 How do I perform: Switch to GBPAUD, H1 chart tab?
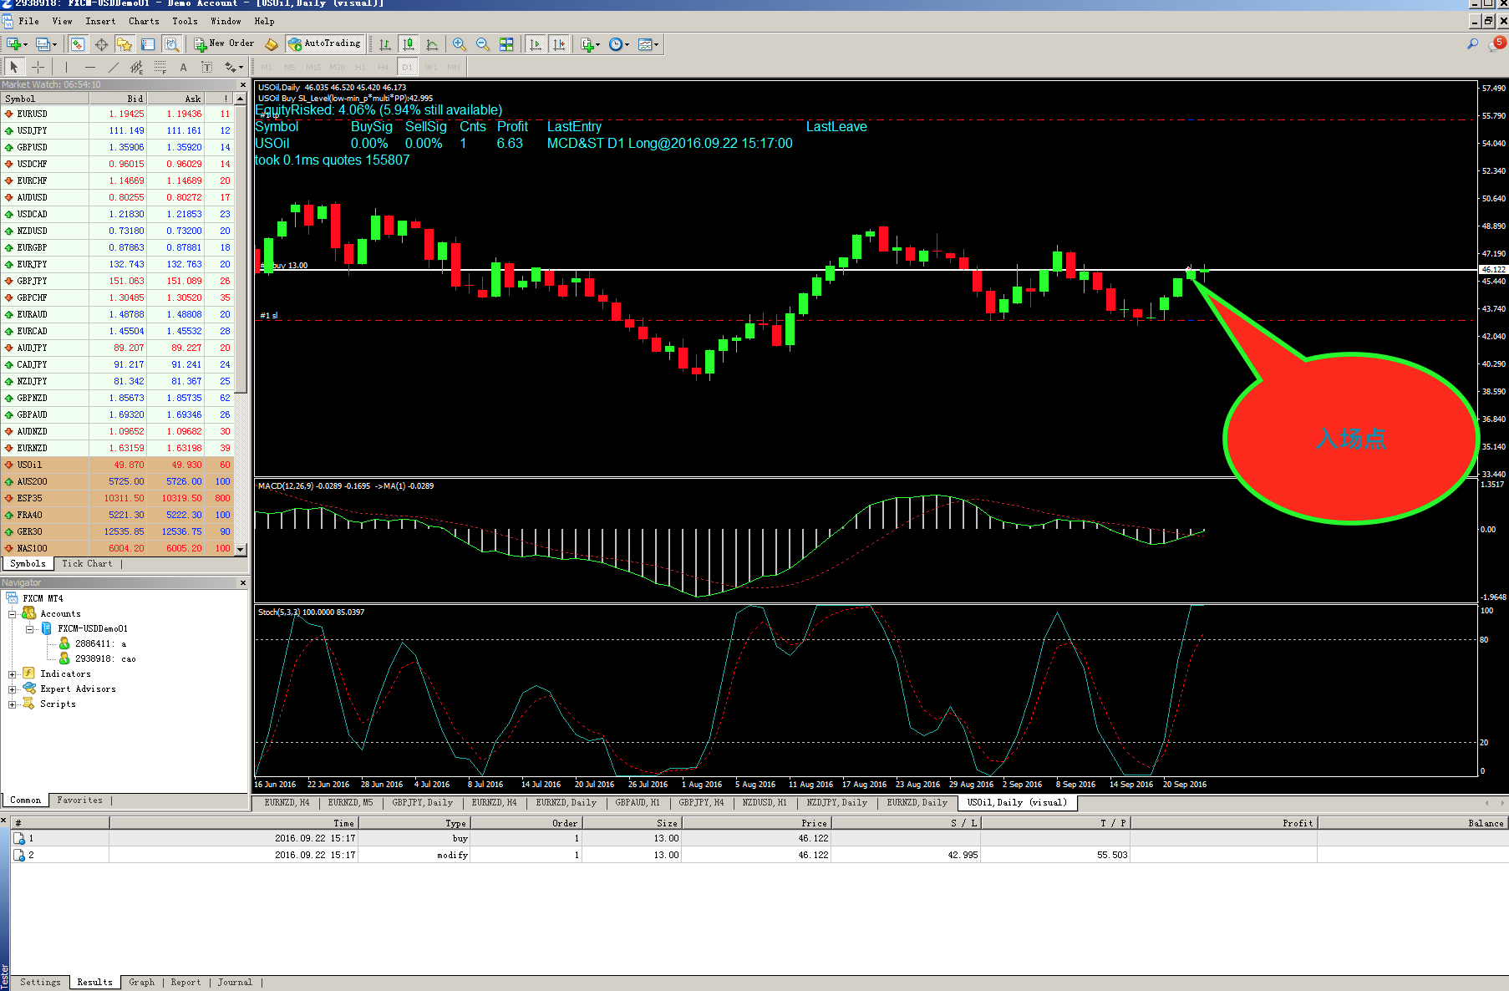pos(638,803)
